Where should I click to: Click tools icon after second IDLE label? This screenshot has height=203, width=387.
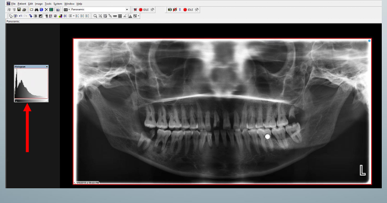(197, 9)
